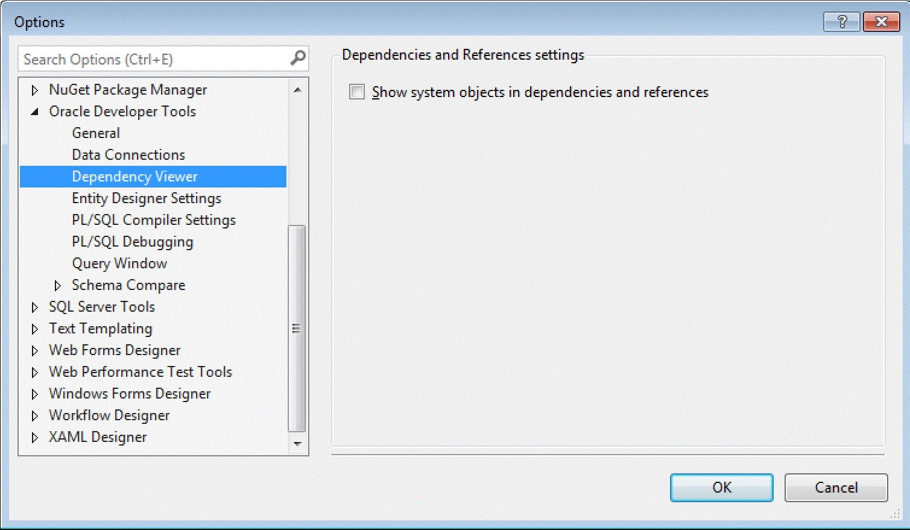The image size is (910, 530).
Task: Click inside the Search Options field
Action: (151, 58)
